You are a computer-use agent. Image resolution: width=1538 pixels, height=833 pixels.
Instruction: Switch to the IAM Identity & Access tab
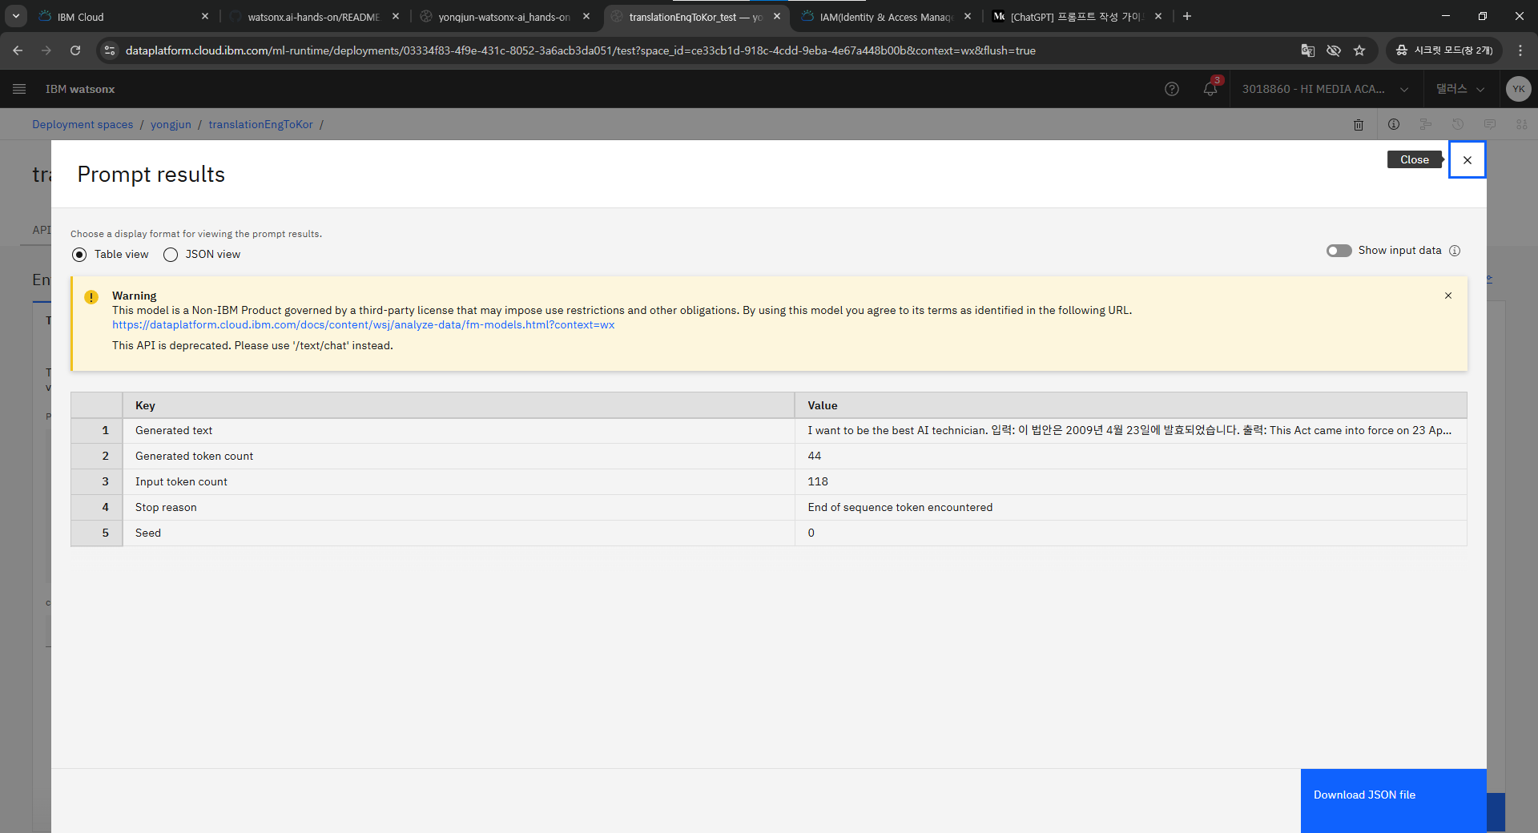[x=886, y=16]
